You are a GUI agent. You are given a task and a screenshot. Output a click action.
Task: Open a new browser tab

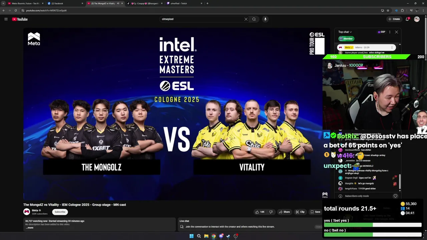[207, 3]
